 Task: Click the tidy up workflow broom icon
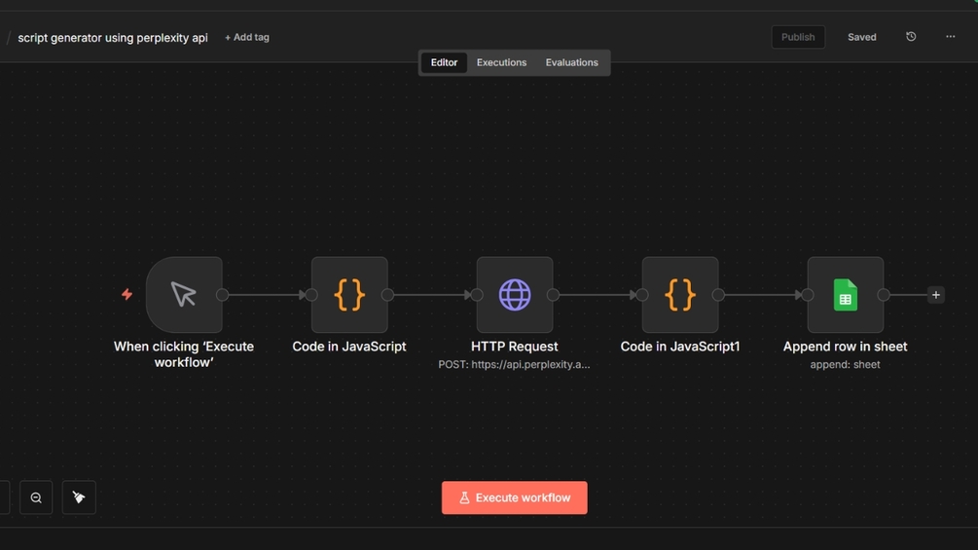[x=79, y=497]
